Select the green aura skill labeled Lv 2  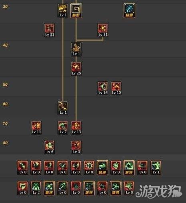click(36, 188)
